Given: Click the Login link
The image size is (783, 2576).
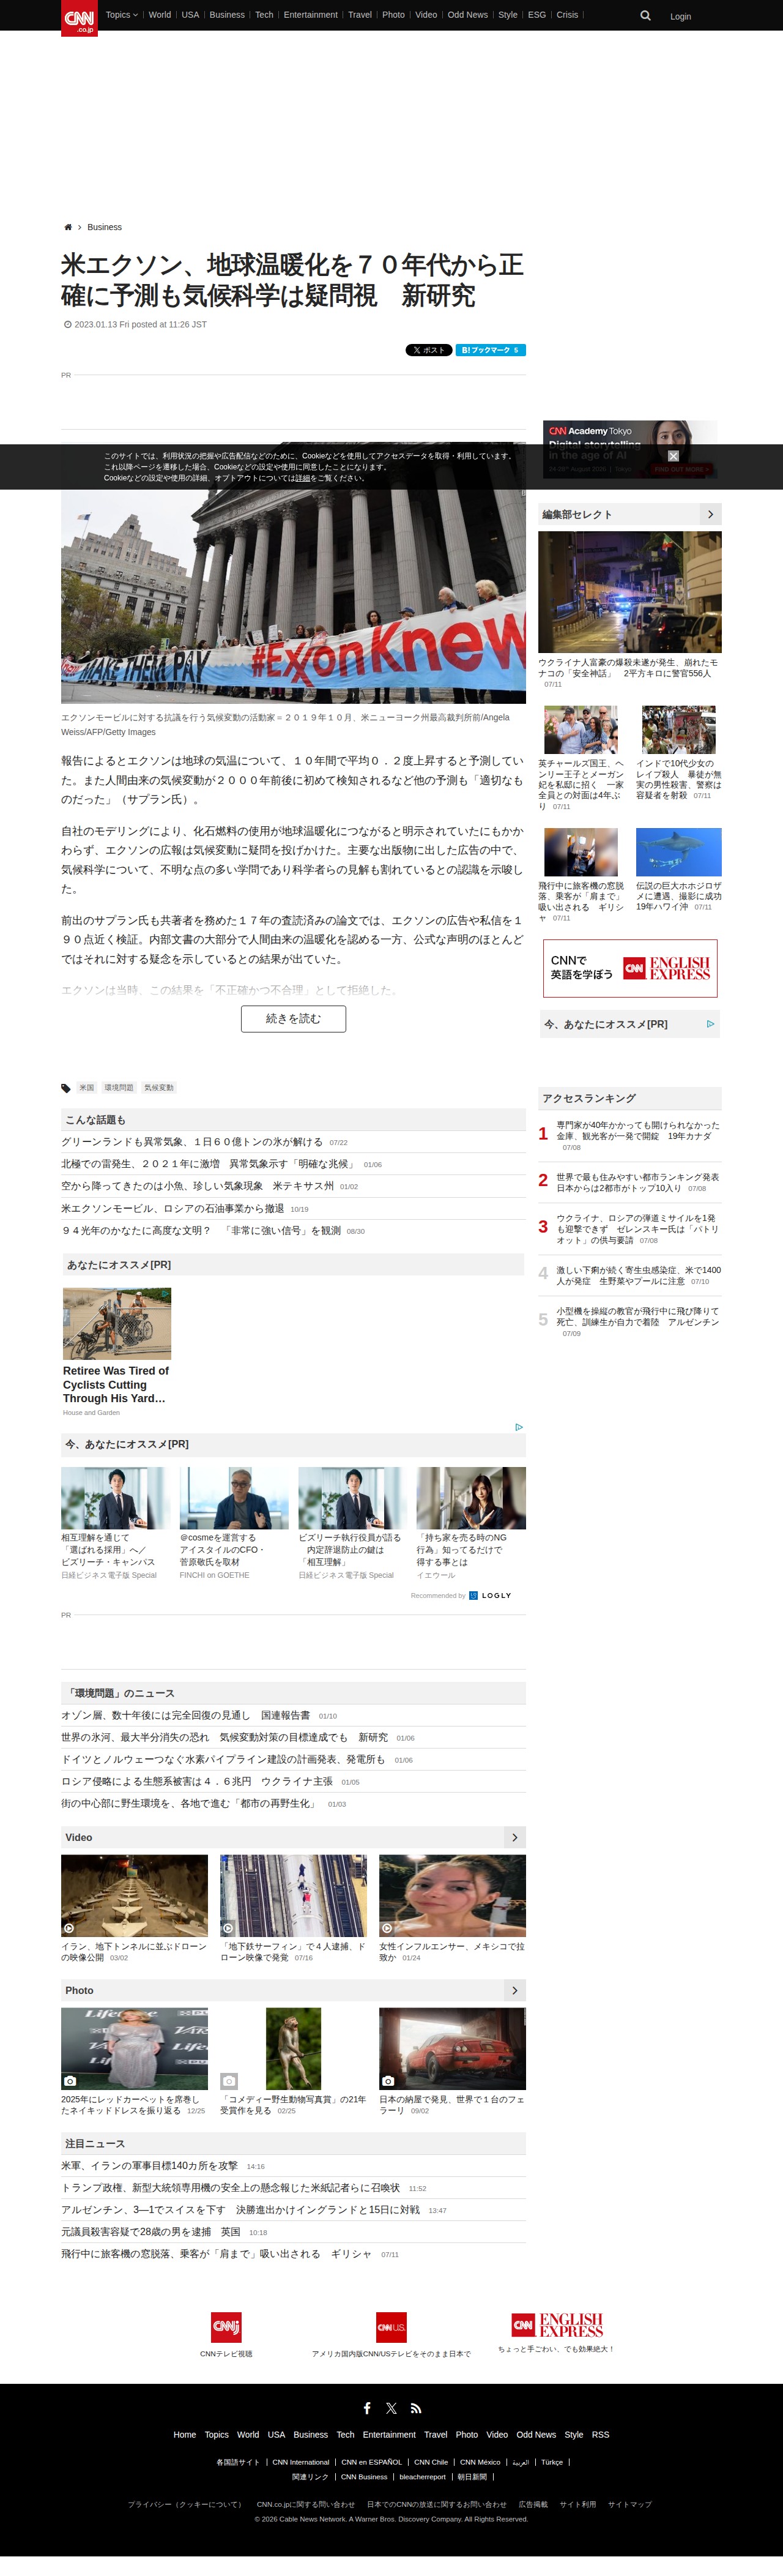Looking at the screenshot, I should point(680,17).
